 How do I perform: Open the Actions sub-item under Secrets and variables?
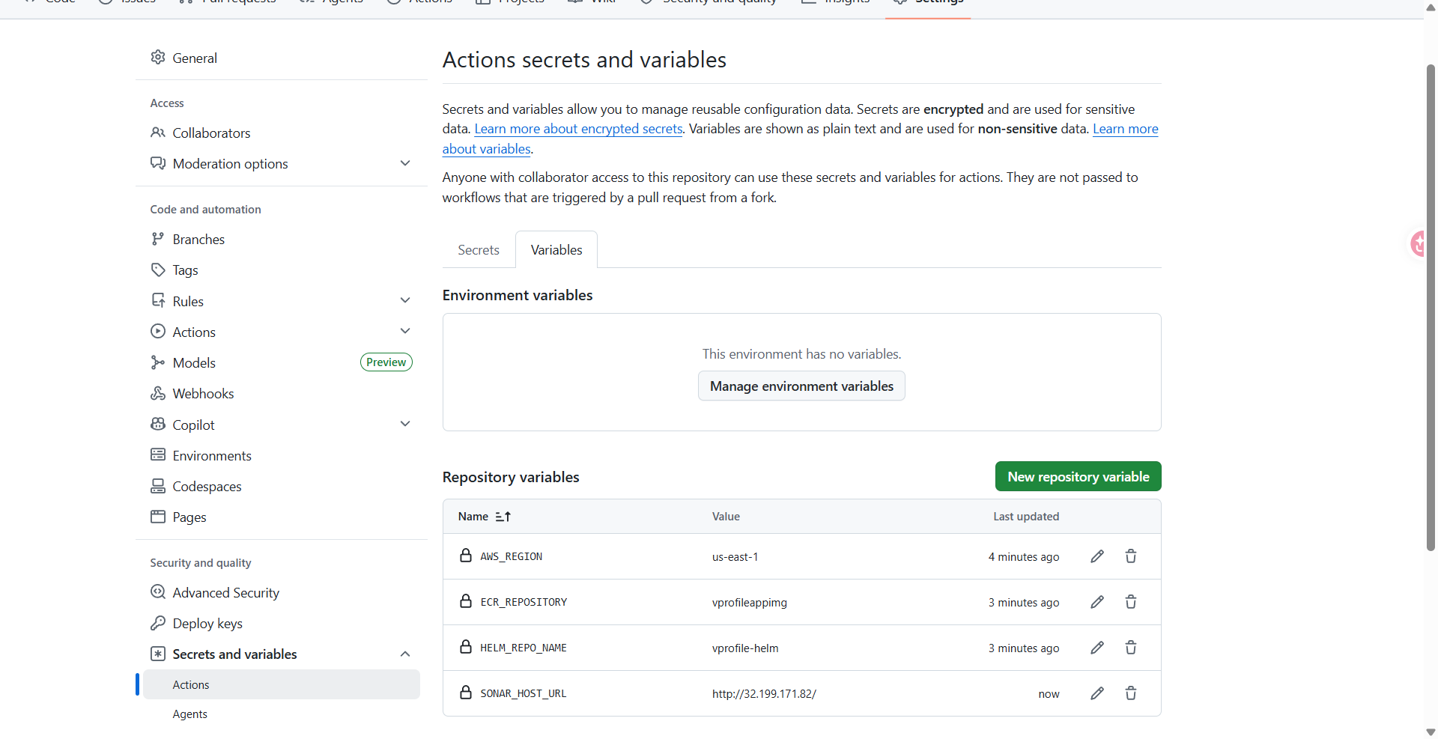(281, 684)
